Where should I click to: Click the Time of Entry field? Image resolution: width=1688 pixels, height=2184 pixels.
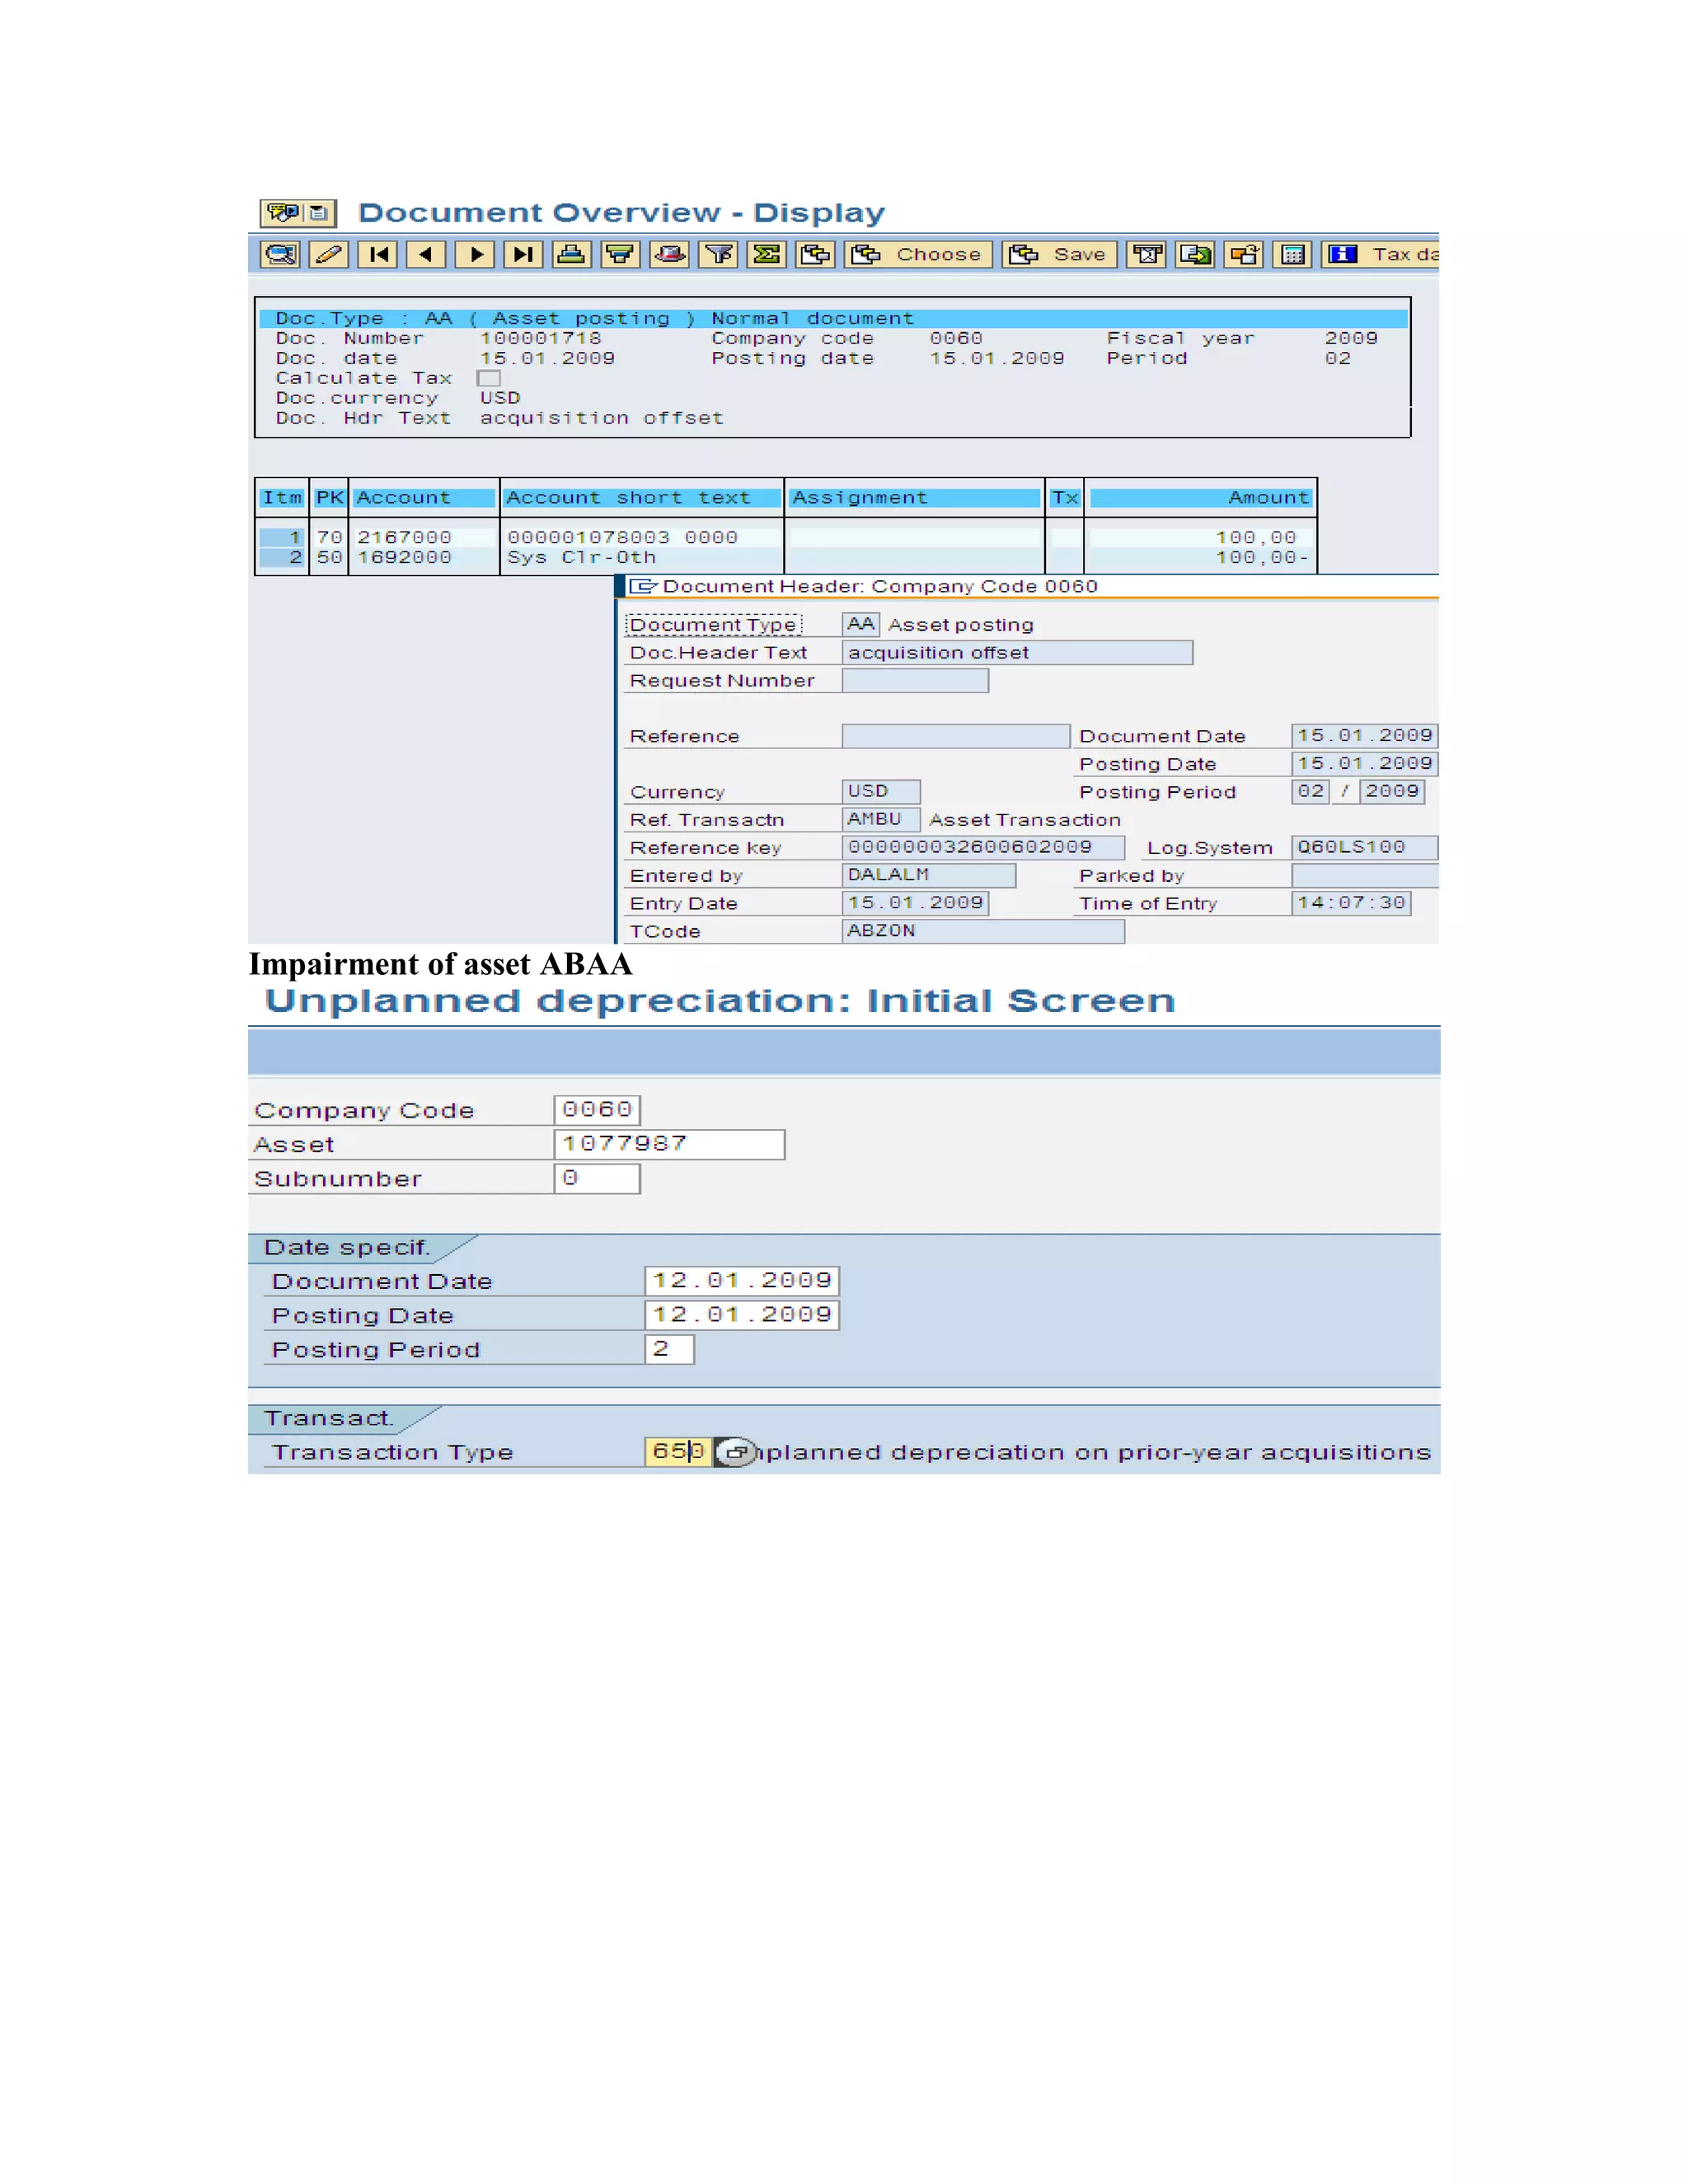click(1351, 903)
